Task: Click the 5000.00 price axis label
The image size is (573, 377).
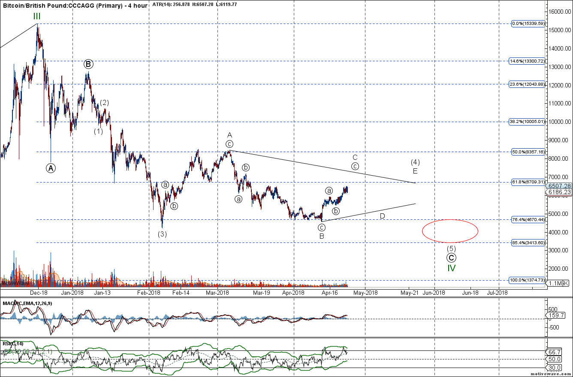Action: (x=559, y=213)
